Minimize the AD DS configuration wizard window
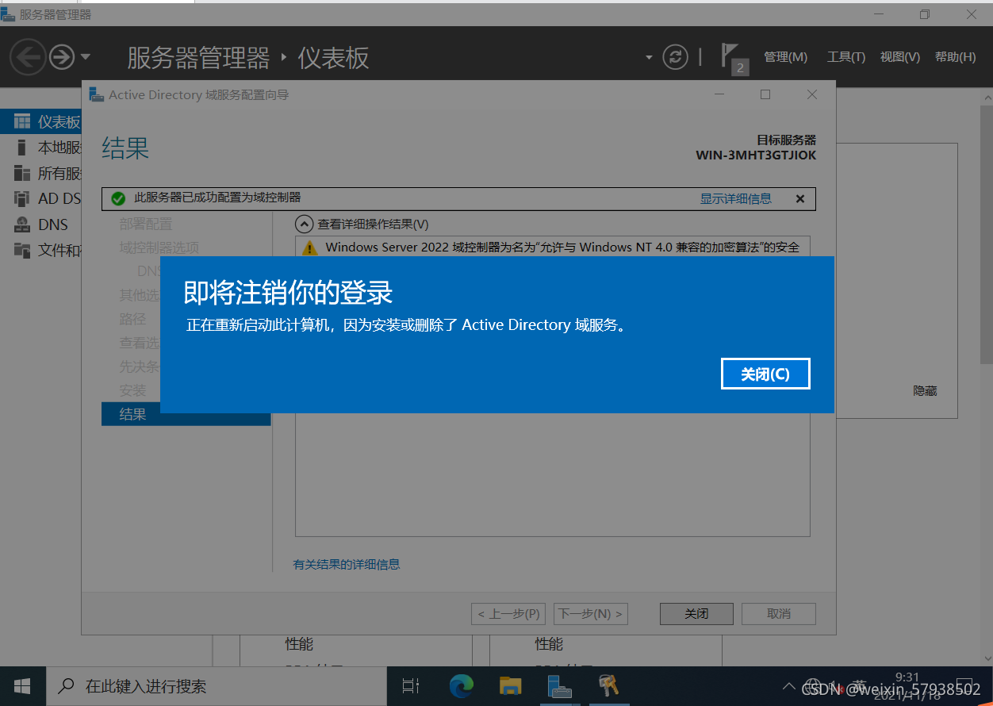The width and height of the screenshot is (993, 706). 719,94
